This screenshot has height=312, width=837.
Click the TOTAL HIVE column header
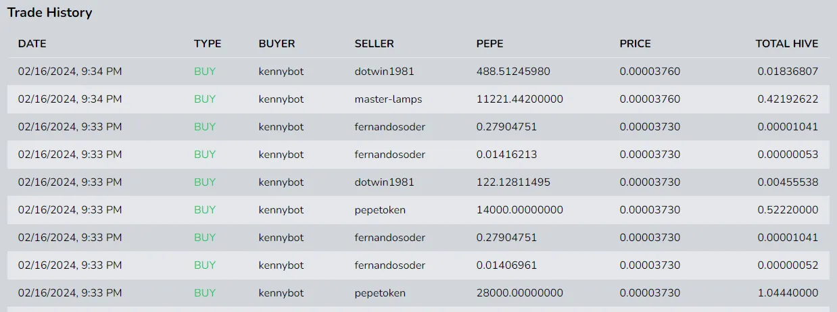pos(787,44)
